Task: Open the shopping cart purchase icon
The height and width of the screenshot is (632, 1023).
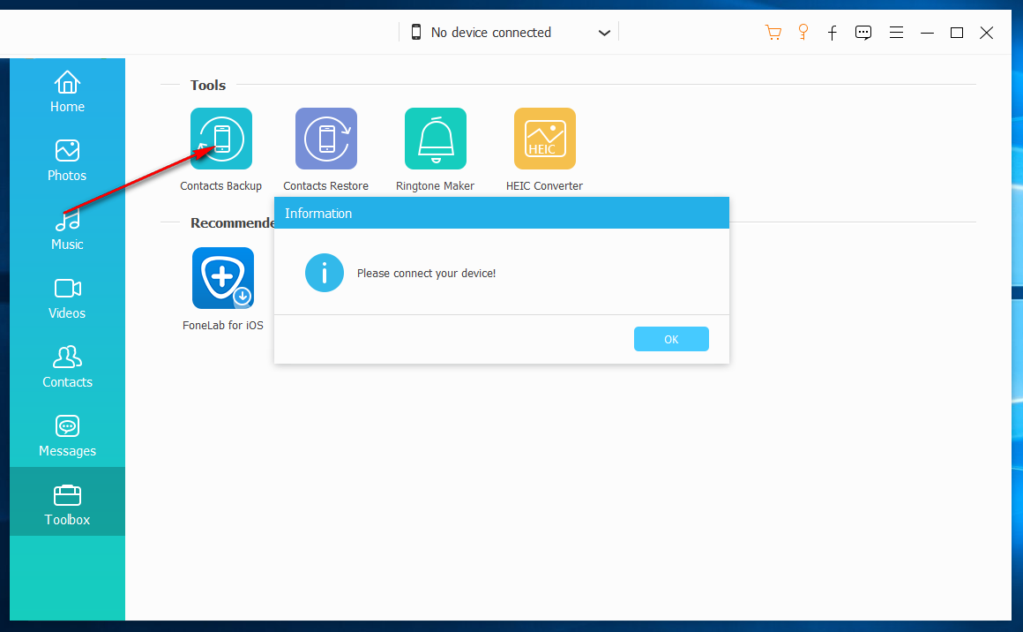Action: tap(773, 33)
